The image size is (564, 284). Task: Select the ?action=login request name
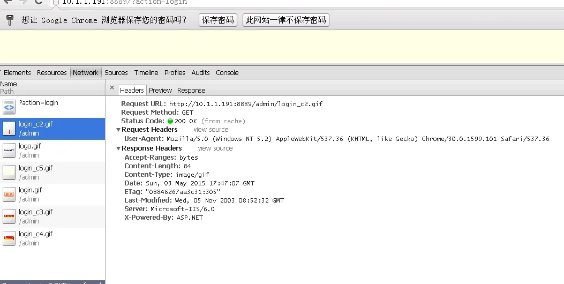(39, 102)
